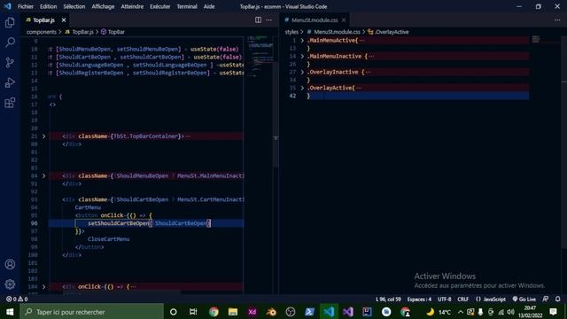Click 'CloseCartMenu' text on line 98
The height and width of the screenshot is (319, 567).
pos(108,239)
